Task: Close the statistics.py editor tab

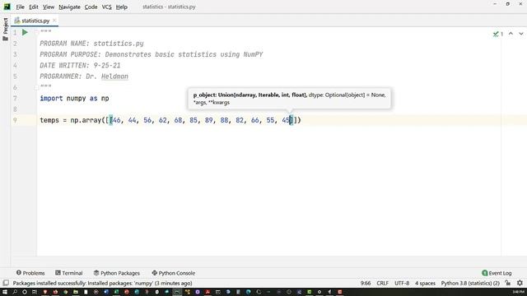Action: (x=54, y=21)
